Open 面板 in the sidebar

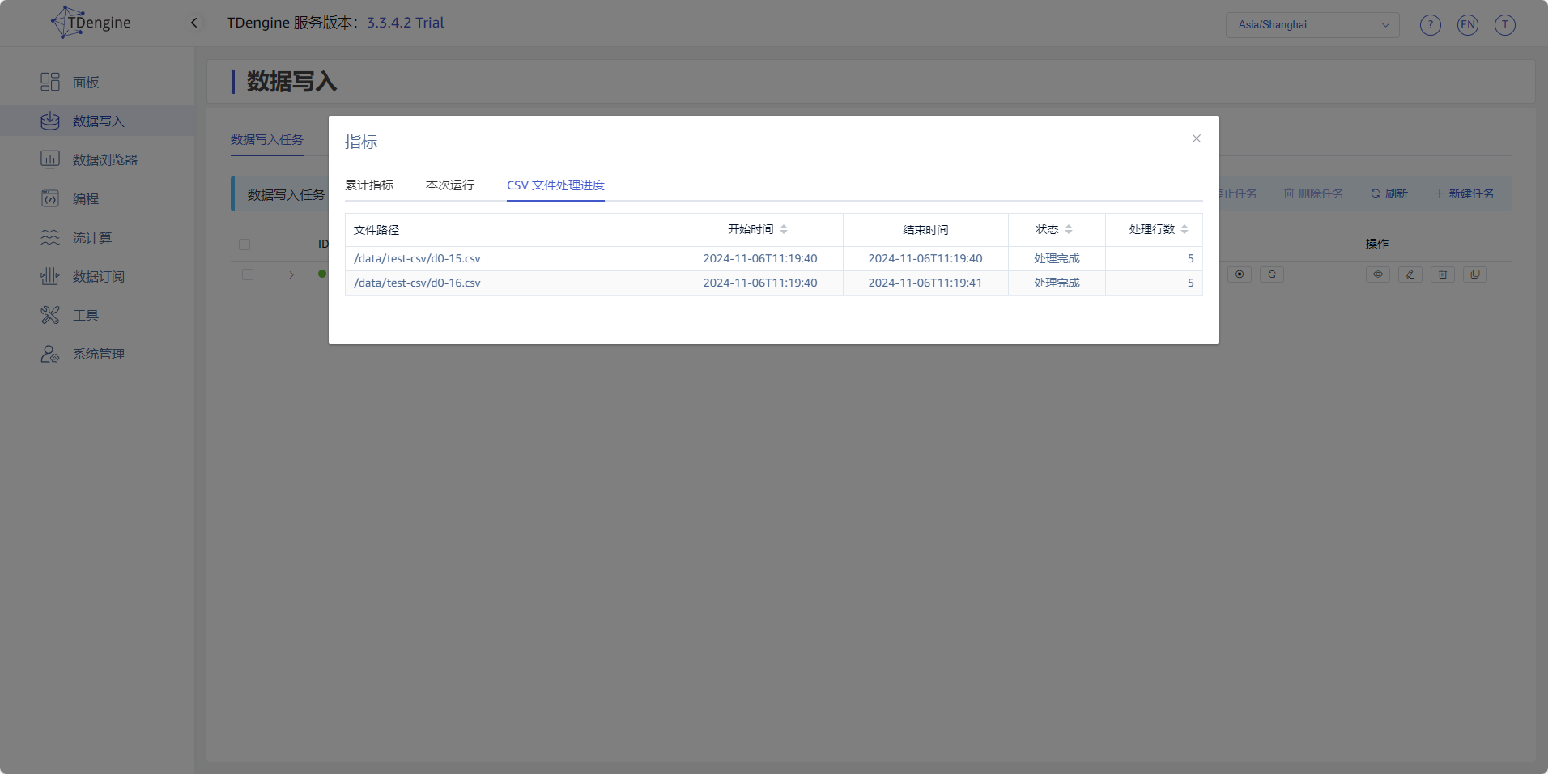pyautogui.click(x=85, y=83)
